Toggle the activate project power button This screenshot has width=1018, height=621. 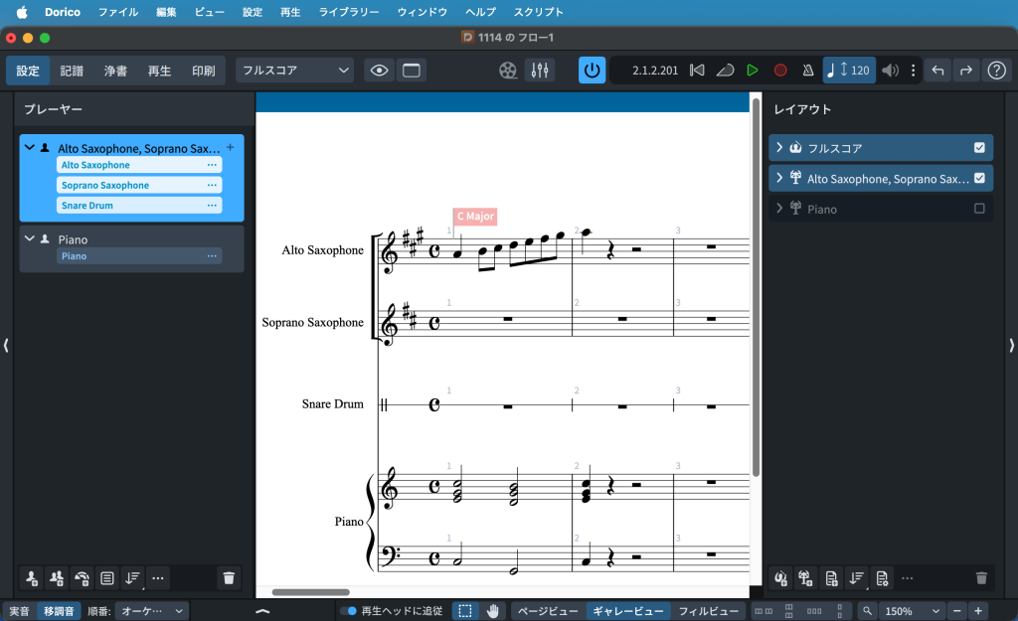pos(592,71)
